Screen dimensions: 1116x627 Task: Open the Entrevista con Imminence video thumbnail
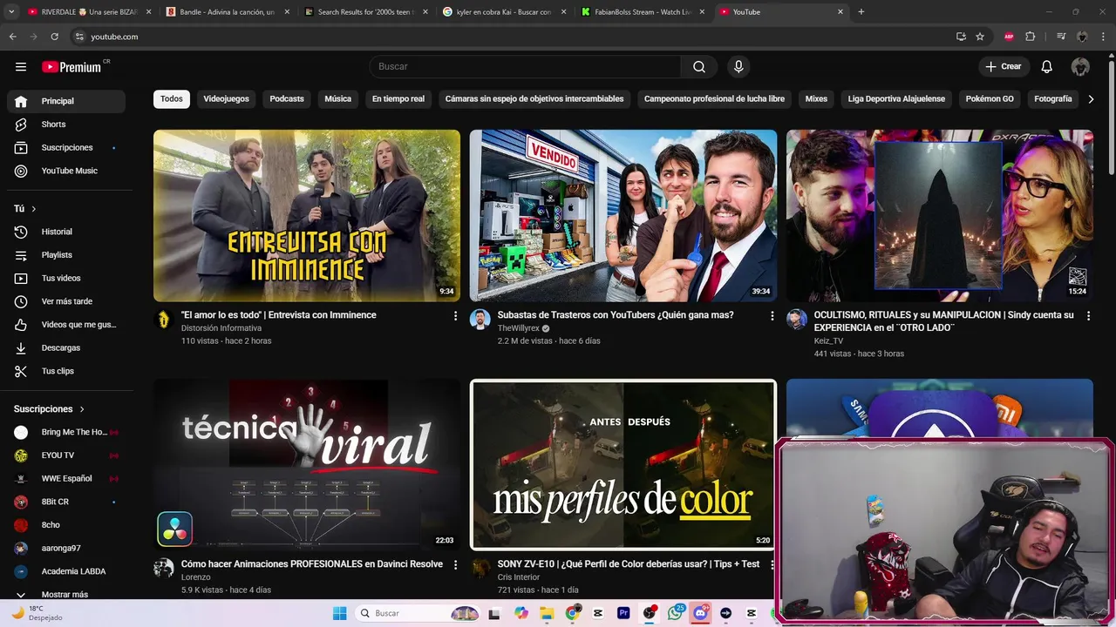pyautogui.click(x=307, y=216)
